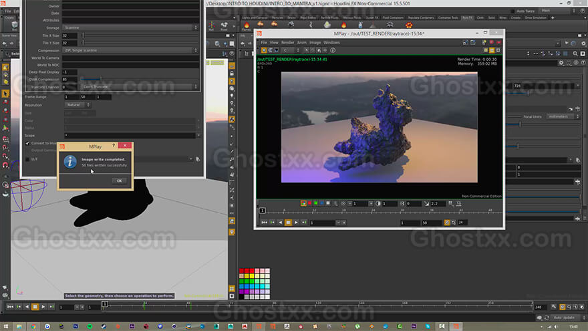Click the MPlay Houdini icon in the dialog title bar
The image size is (588, 331).
pyautogui.click(x=62, y=146)
